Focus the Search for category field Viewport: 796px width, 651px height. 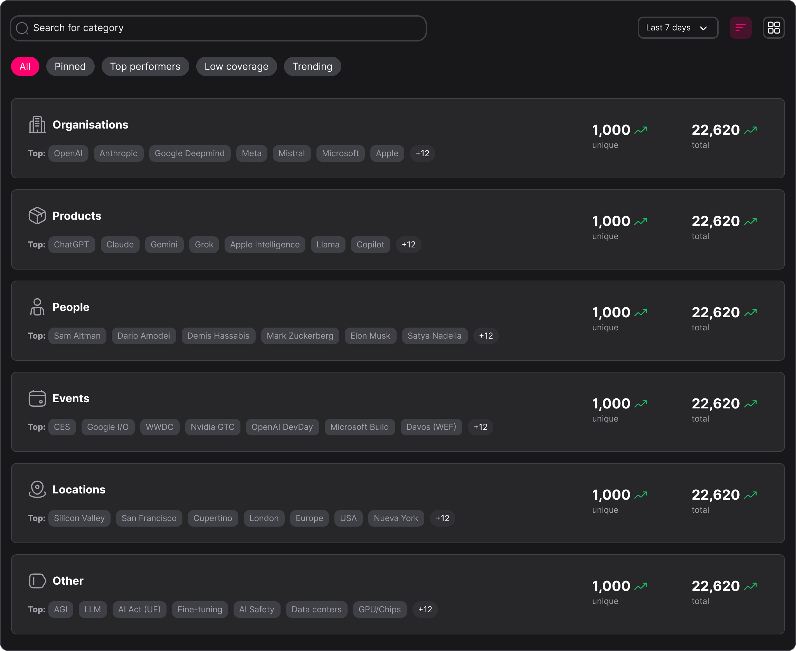point(218,28)
